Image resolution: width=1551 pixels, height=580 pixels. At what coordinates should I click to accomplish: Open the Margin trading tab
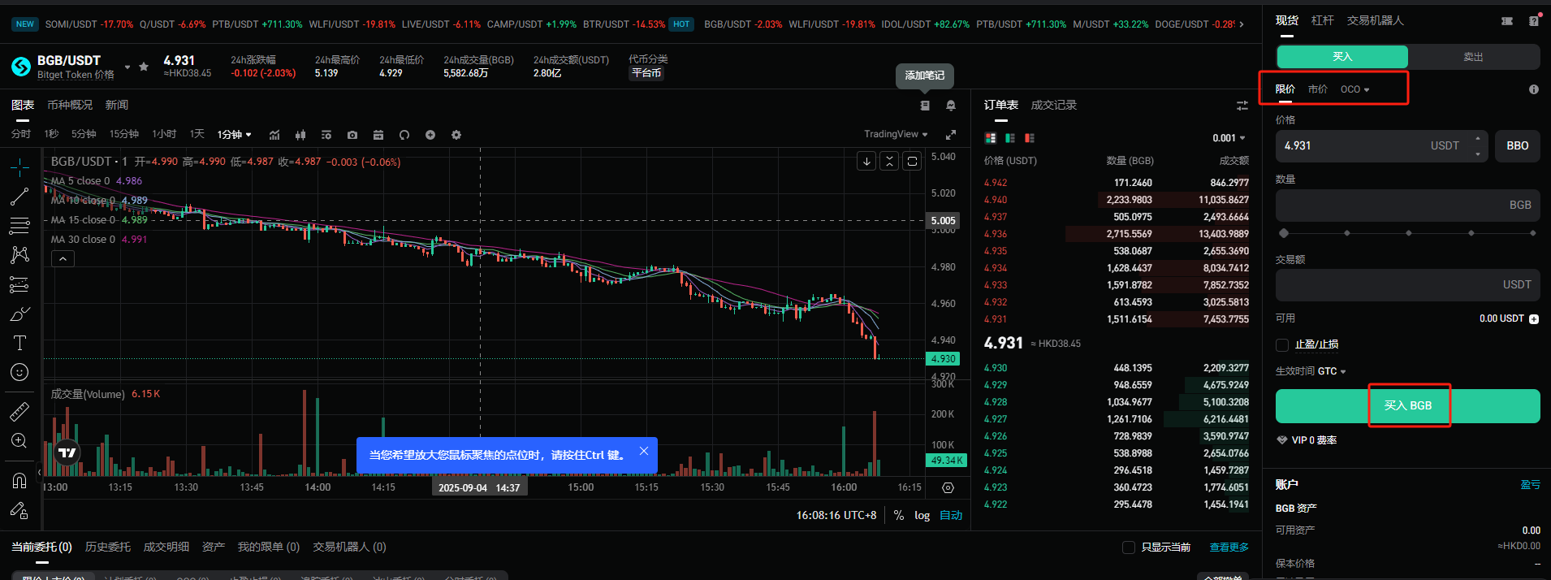point(1323,20)
